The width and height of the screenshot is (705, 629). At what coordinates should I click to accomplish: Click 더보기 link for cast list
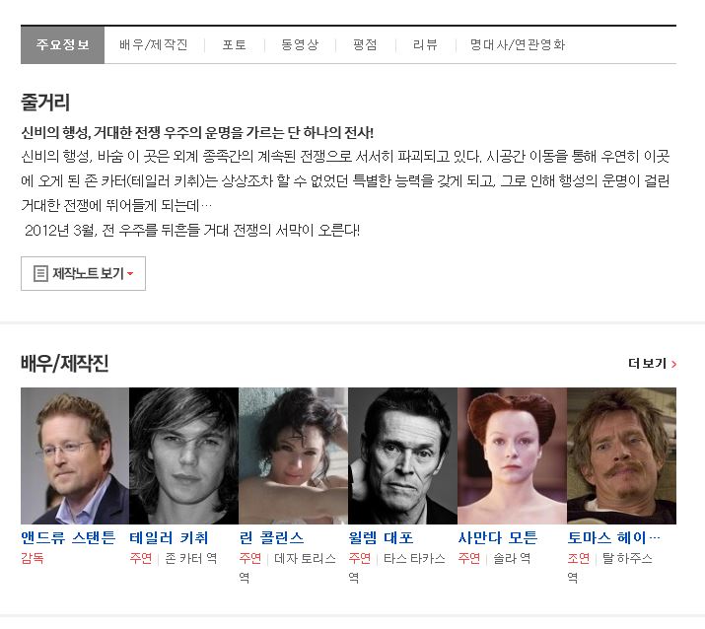pyautogui.click(x=647, y=364)
